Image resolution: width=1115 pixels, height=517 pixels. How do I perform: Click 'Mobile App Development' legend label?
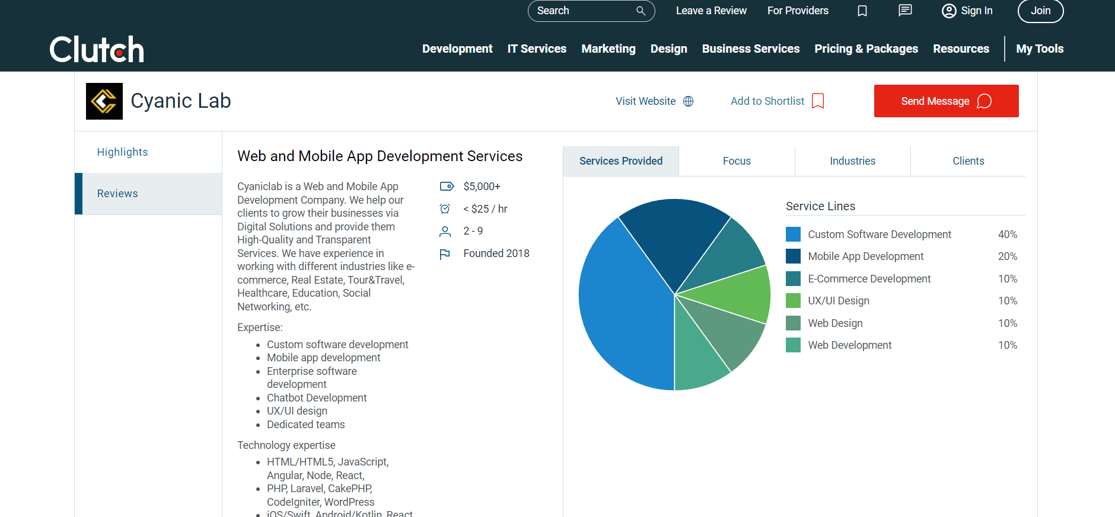(866, 256)
